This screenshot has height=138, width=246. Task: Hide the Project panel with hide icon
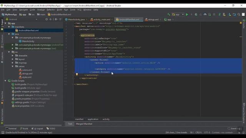61,19
